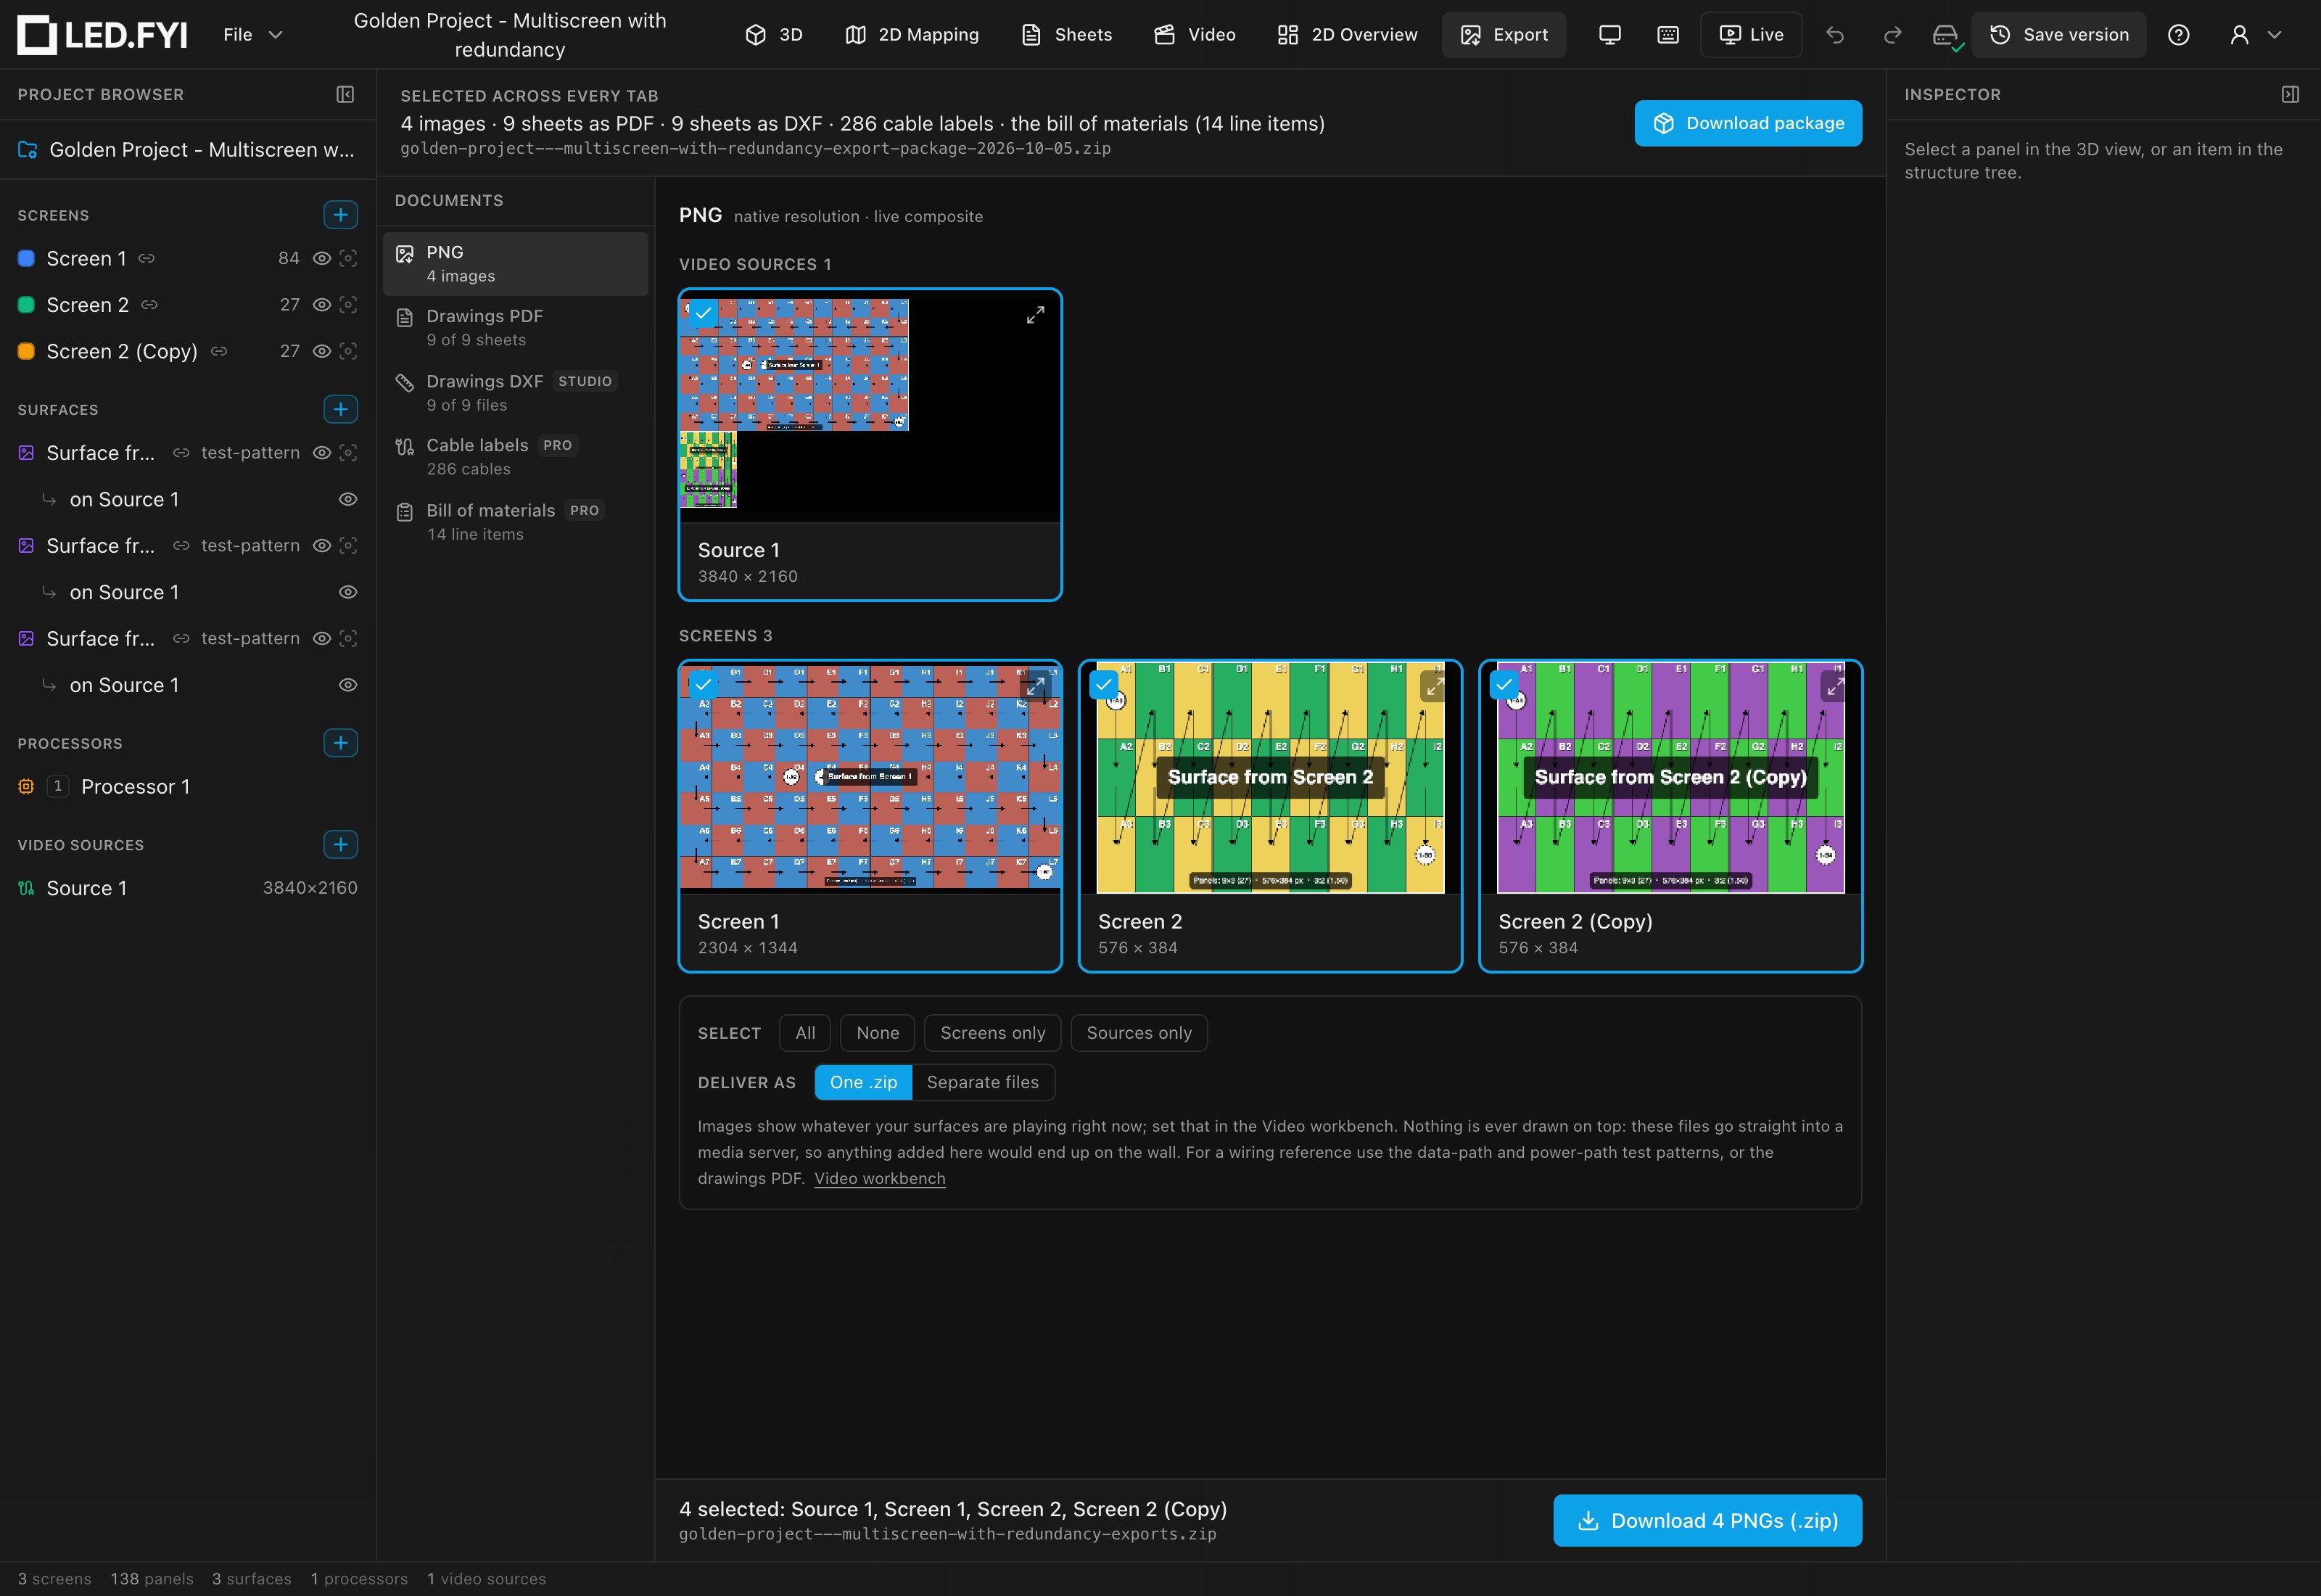
Task: Uncheck the Screen 2 (Copy) image checkbox
Action: click(1504, 685)
